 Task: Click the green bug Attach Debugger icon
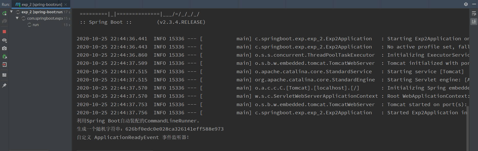click(x=4, y=56)
